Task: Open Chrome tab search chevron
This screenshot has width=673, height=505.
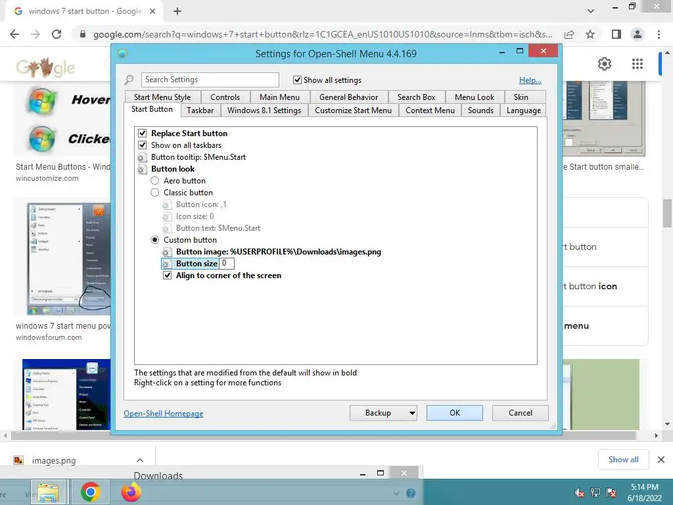Action: (591, 11)
